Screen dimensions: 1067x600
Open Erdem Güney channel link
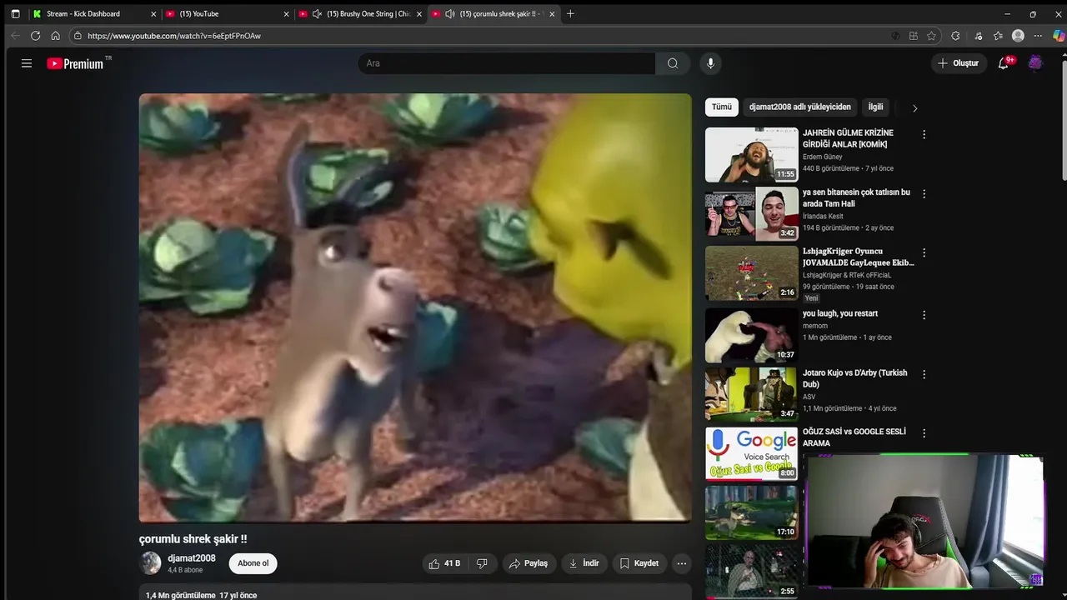[823, 157]
